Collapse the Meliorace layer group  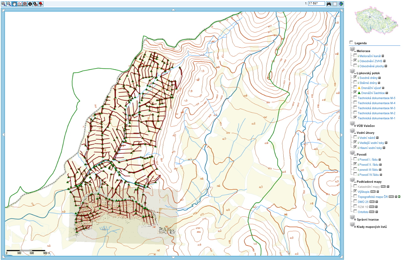tap(356, 51)
